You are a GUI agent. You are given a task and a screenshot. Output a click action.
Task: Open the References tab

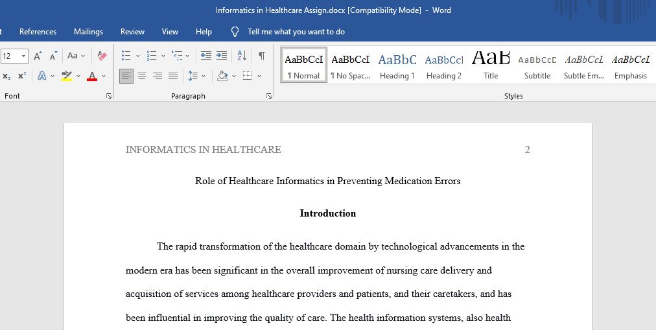pos(38,32)
